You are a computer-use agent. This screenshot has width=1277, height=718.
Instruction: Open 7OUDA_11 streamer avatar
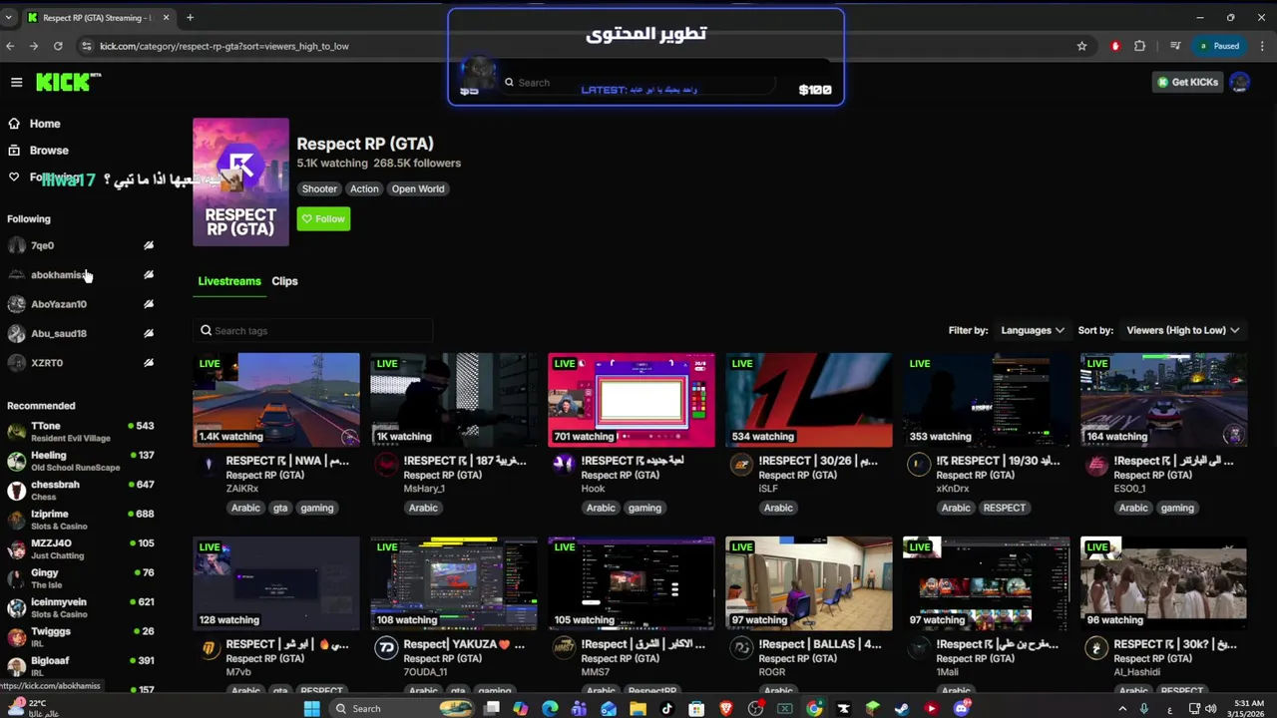[385, 648]
